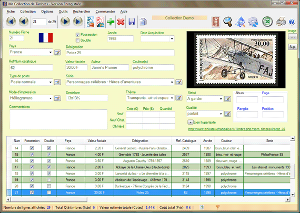Image resolution: width=300 pixels, height=213 pixels.
Task: Open the Outils menu
Action: [63, 12]
